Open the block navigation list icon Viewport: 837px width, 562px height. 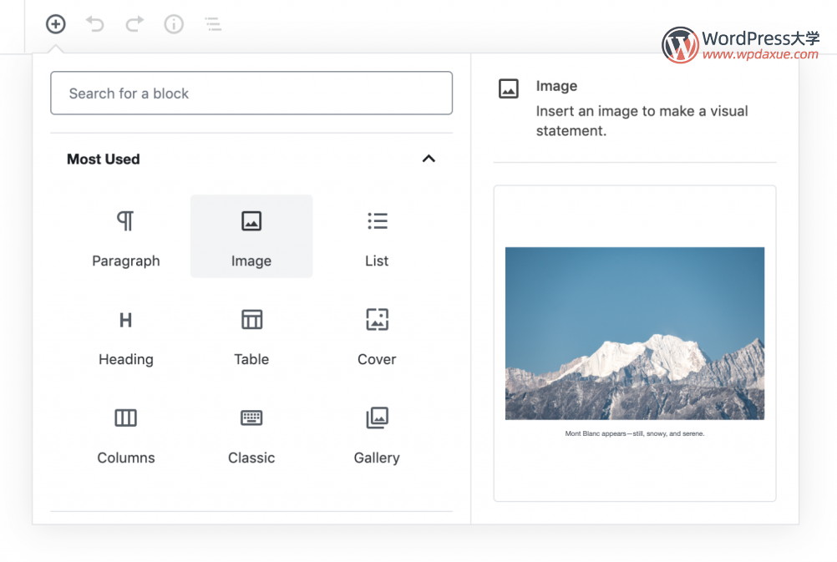click(x=213, y=24)
